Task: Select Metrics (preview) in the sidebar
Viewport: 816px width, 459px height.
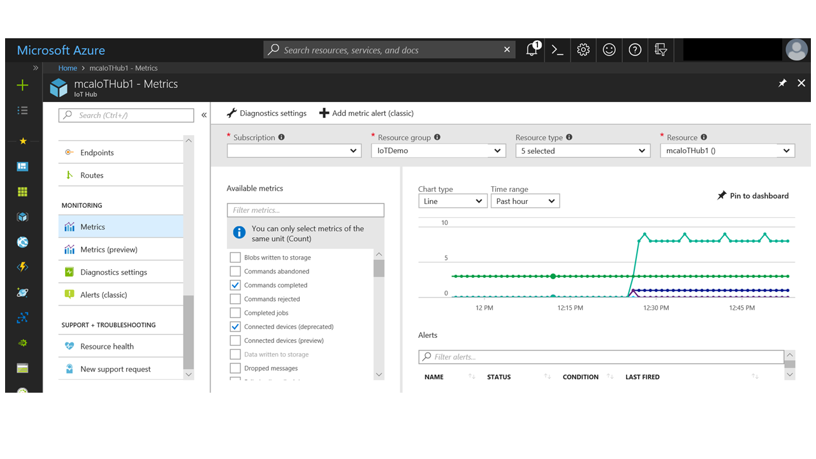Action: 108,249
